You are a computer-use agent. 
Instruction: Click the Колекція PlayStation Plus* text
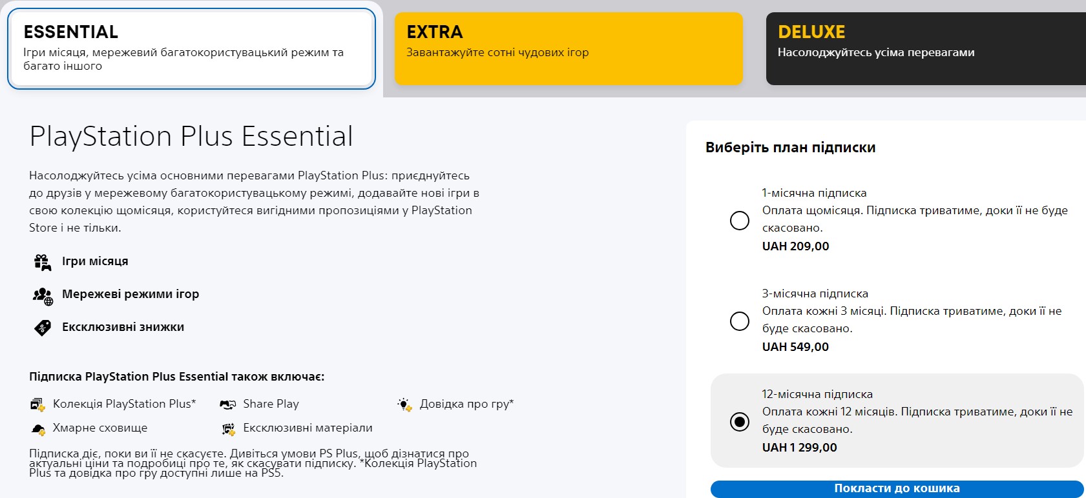point(124,404)
